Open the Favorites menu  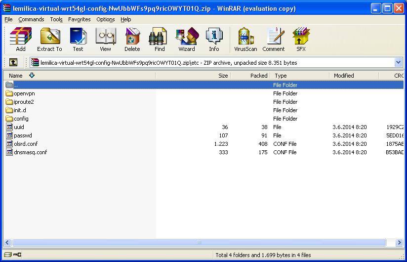click(x=80, y=19)
